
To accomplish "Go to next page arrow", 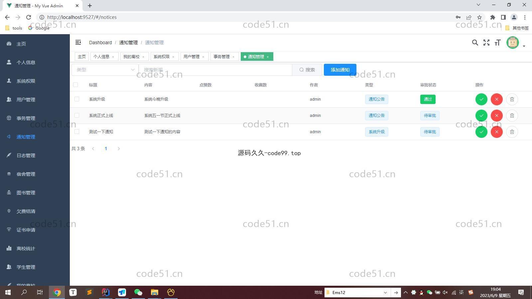I will click(119, 149).
